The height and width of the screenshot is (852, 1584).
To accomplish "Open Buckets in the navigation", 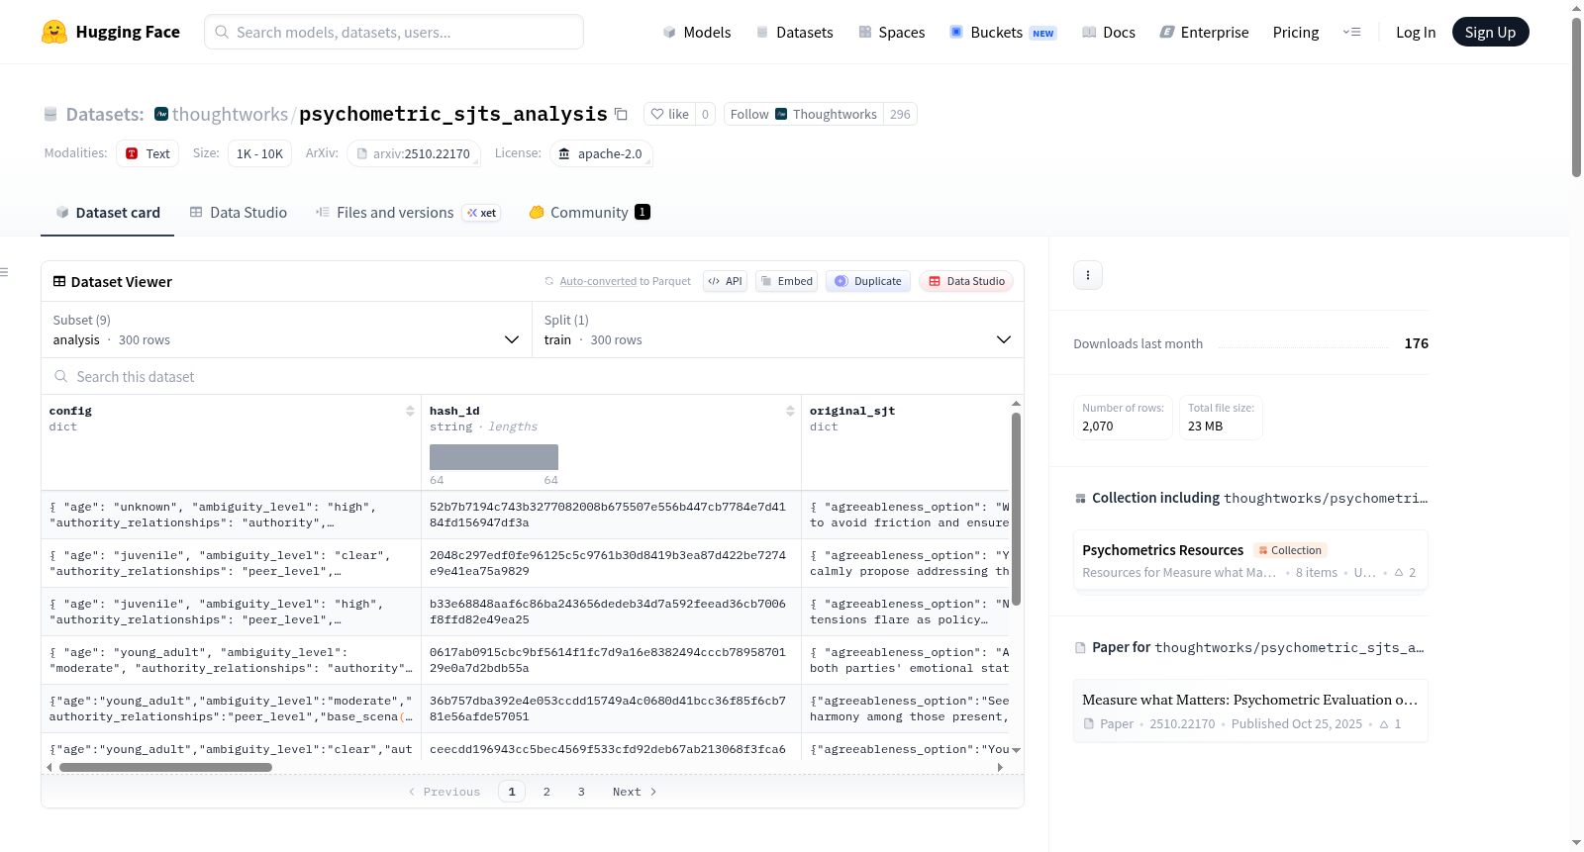I will coord(1003,32).
